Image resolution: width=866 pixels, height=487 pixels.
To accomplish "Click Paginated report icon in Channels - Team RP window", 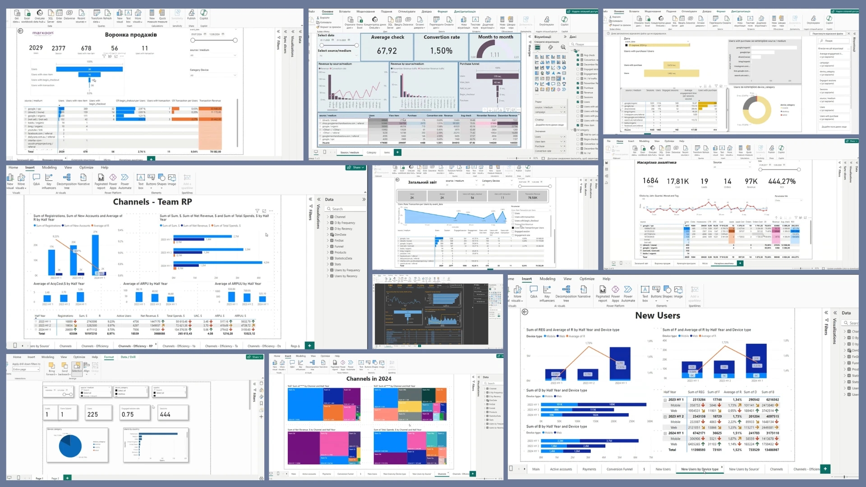I will coord(101,177).
